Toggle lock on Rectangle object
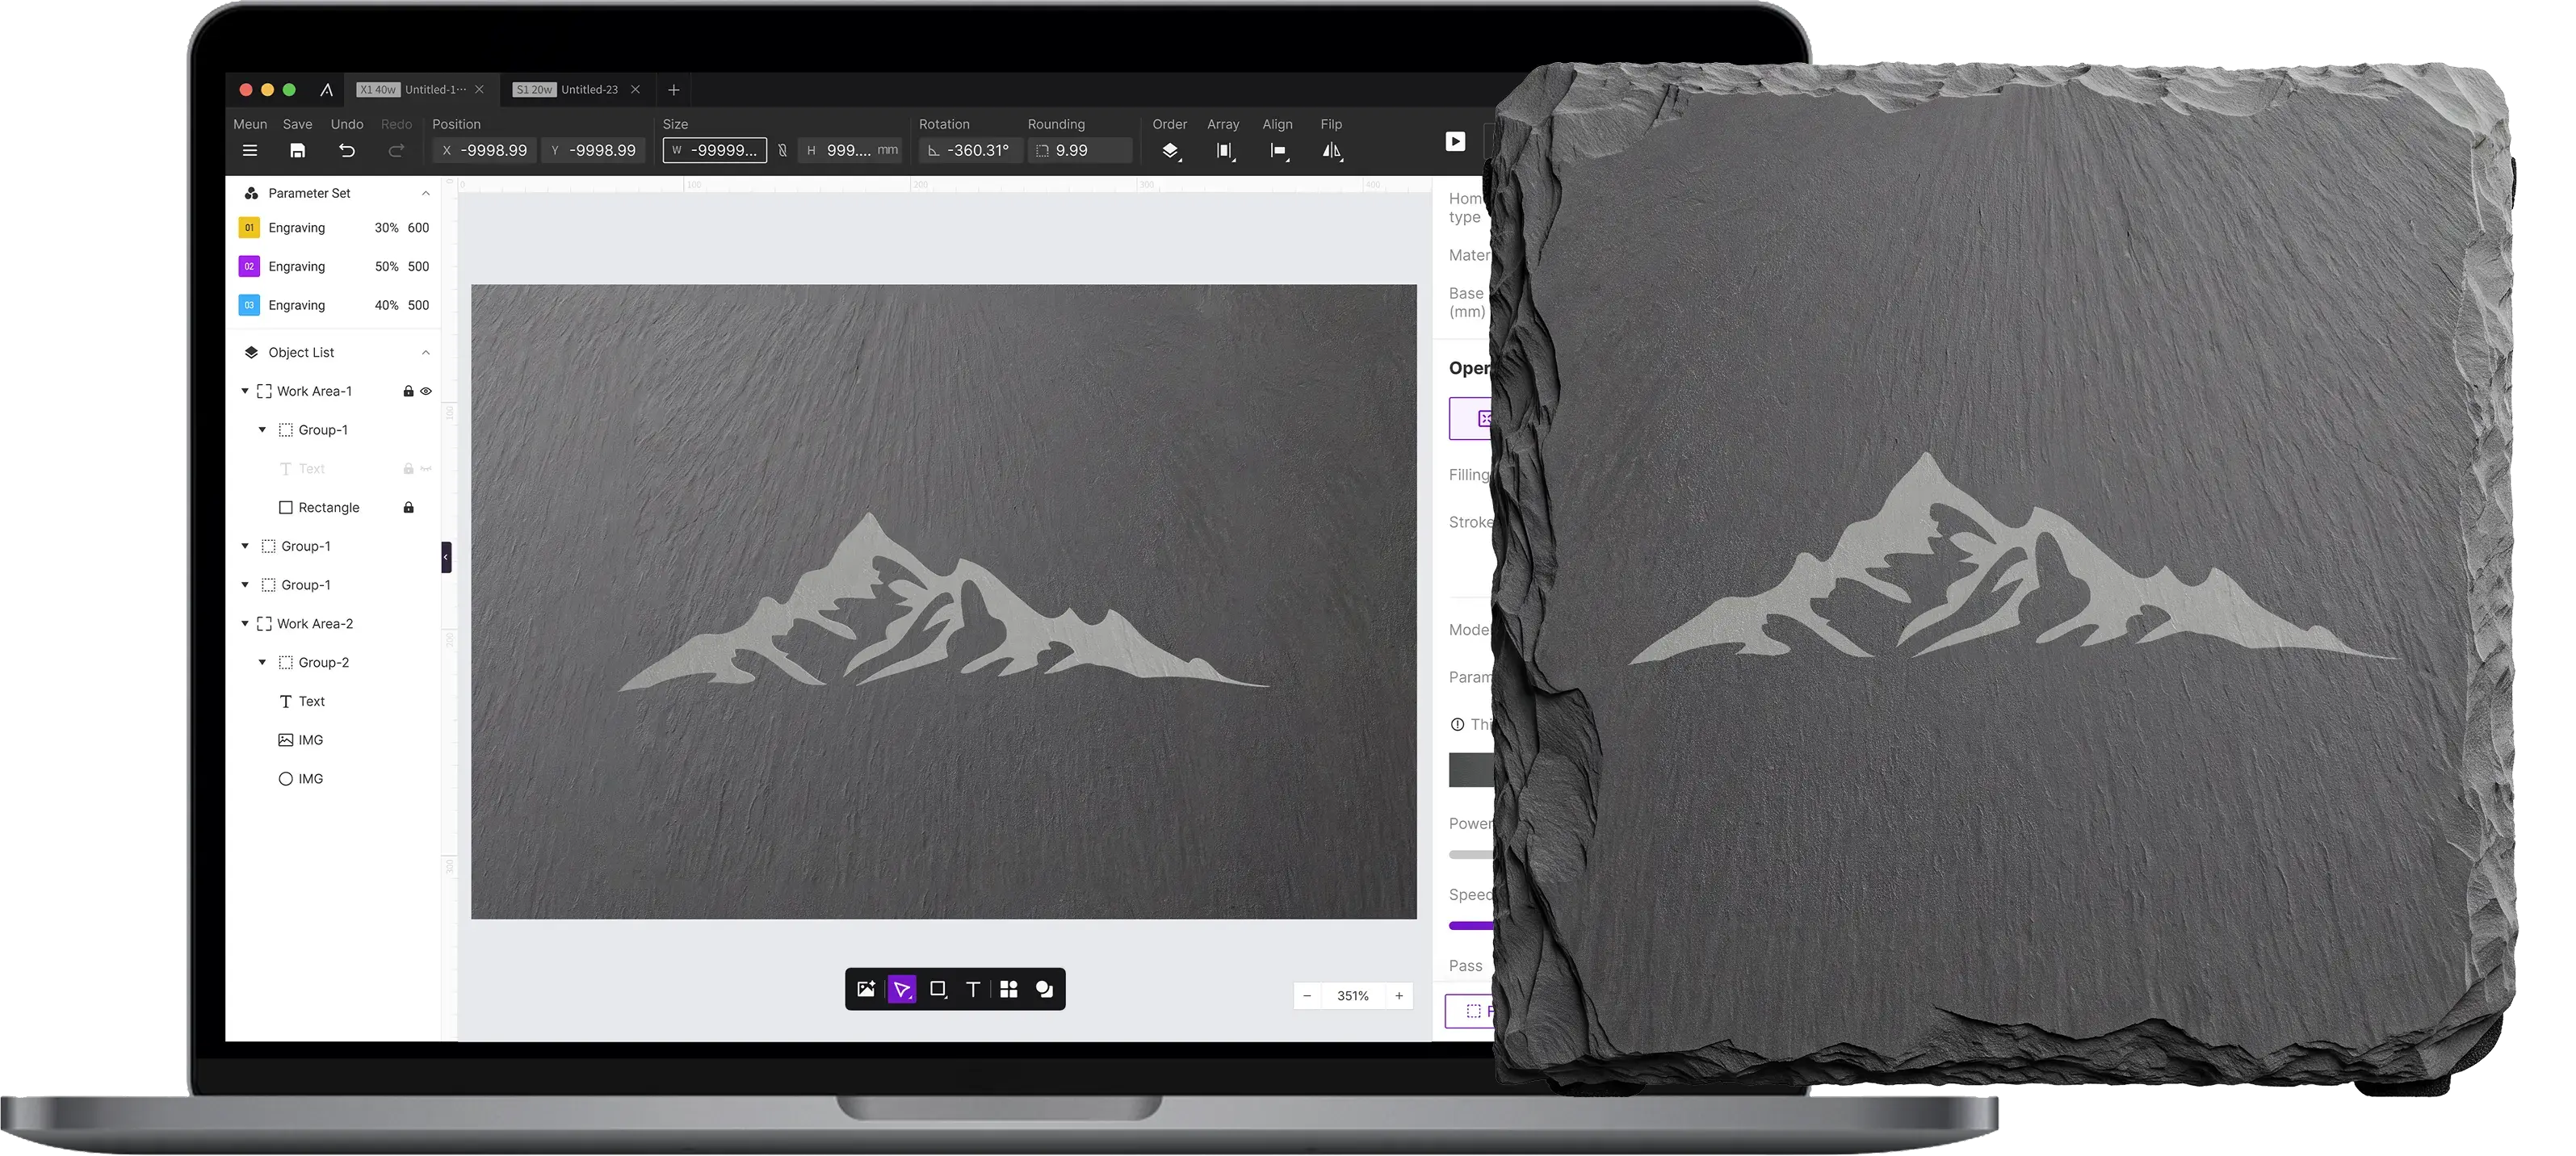Screen dimensions: 2576x1156 pyautogui.click(x=408, y=508)
